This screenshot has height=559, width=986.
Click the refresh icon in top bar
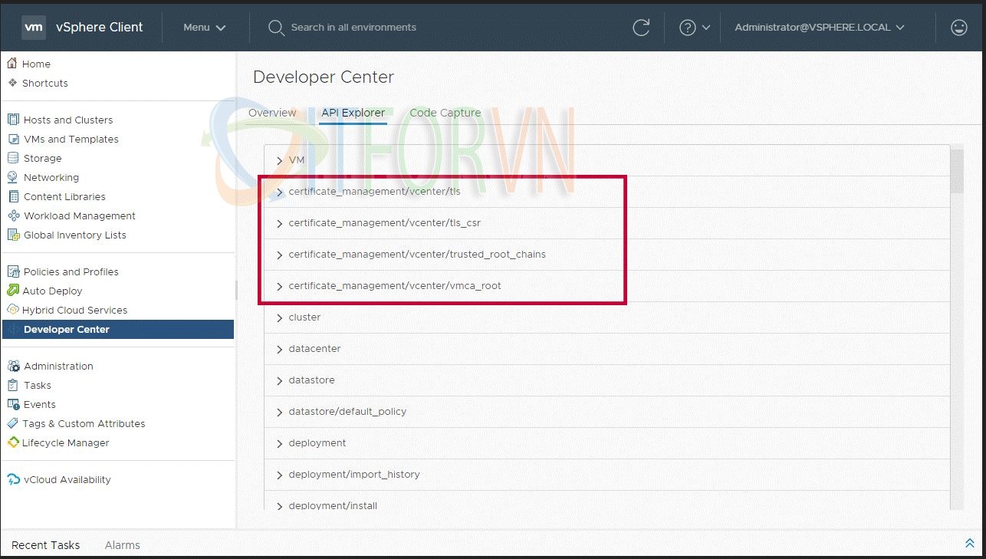click(641, 28)
